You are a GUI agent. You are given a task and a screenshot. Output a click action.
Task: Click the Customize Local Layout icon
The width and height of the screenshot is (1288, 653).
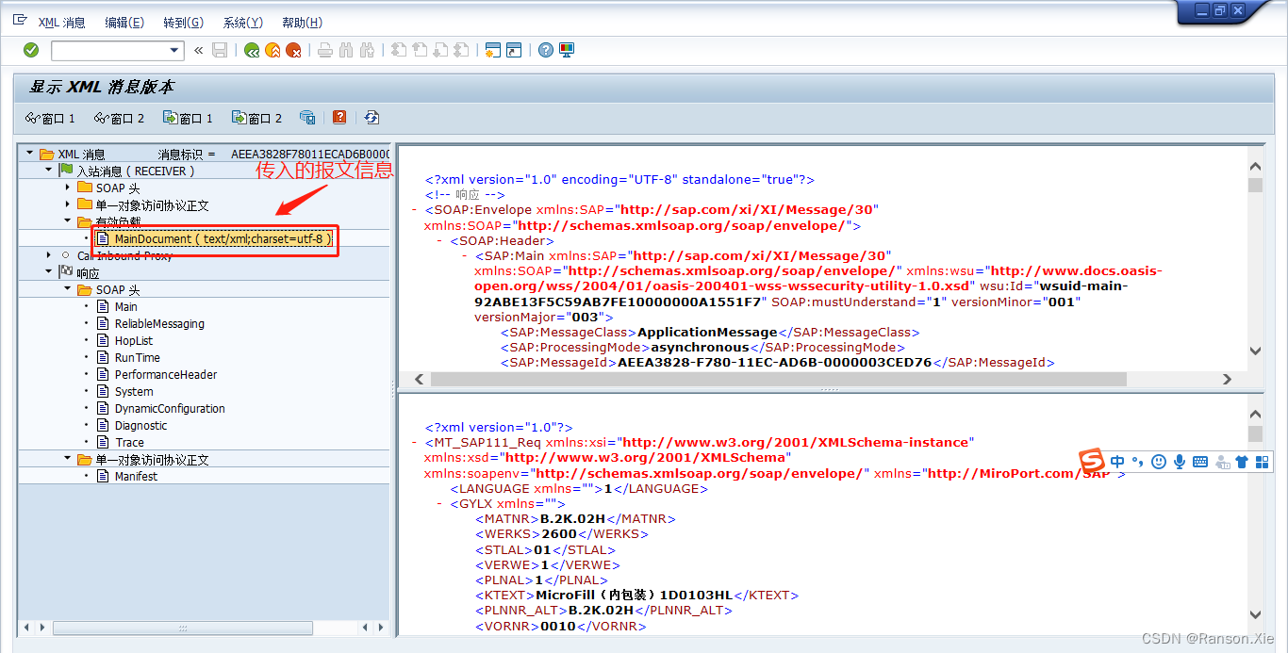tap(569, 50)
